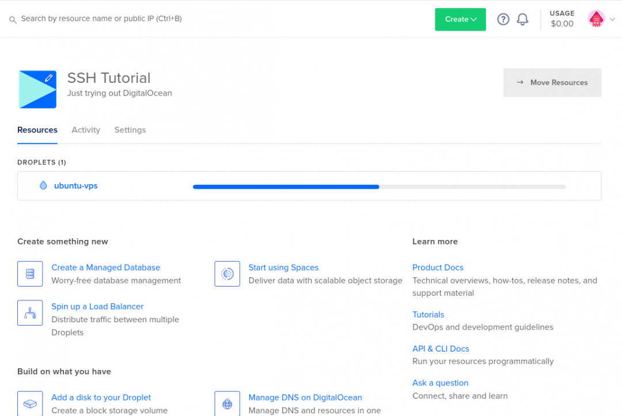The image size is (622, 416).
Task: Click the Managed Database icon
Action: (30, 274)
